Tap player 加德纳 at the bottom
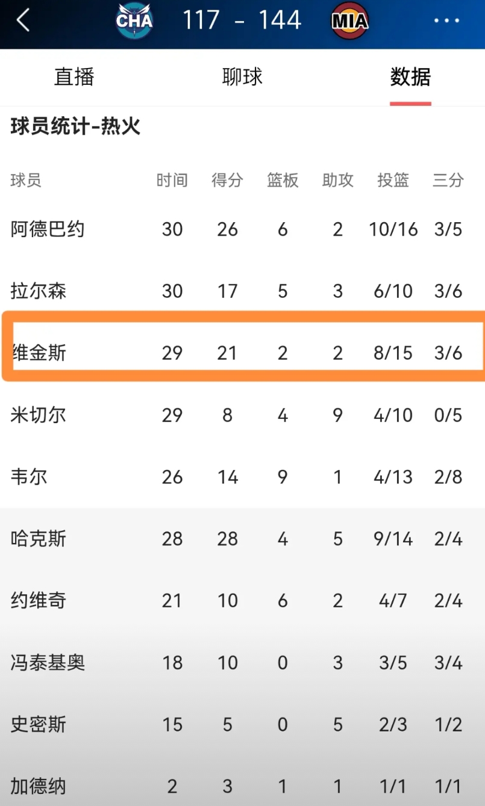 pos(39,786)
